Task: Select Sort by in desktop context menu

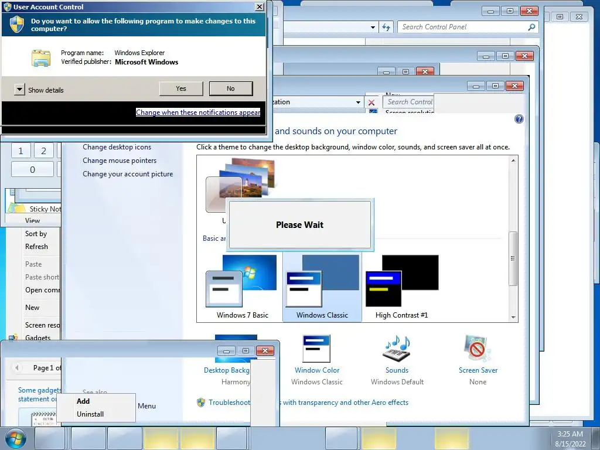Action: point(36,233)
